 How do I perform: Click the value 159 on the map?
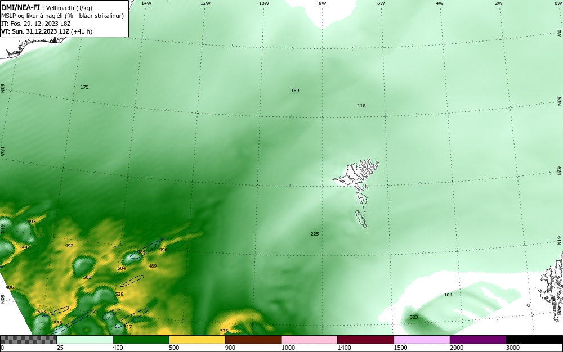click(295, 91)
